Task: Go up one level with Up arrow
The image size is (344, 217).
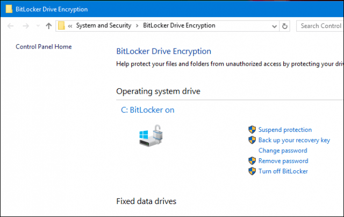Action: (49, 26)
